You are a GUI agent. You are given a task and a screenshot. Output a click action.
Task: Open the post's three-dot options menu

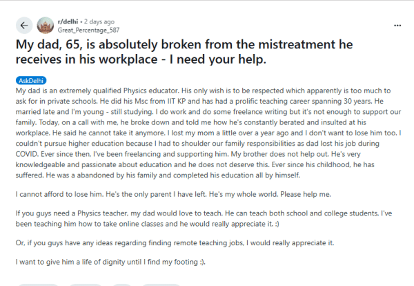click(x=397, y=25)
